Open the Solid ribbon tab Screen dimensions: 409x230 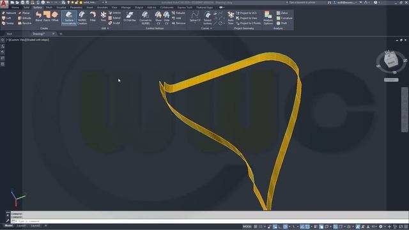pos(26,7)
